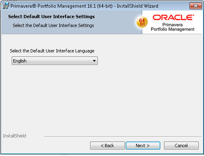This screenshot has height=156, width=204.
Task: Cancel the installation wizard
Action: 181,146
